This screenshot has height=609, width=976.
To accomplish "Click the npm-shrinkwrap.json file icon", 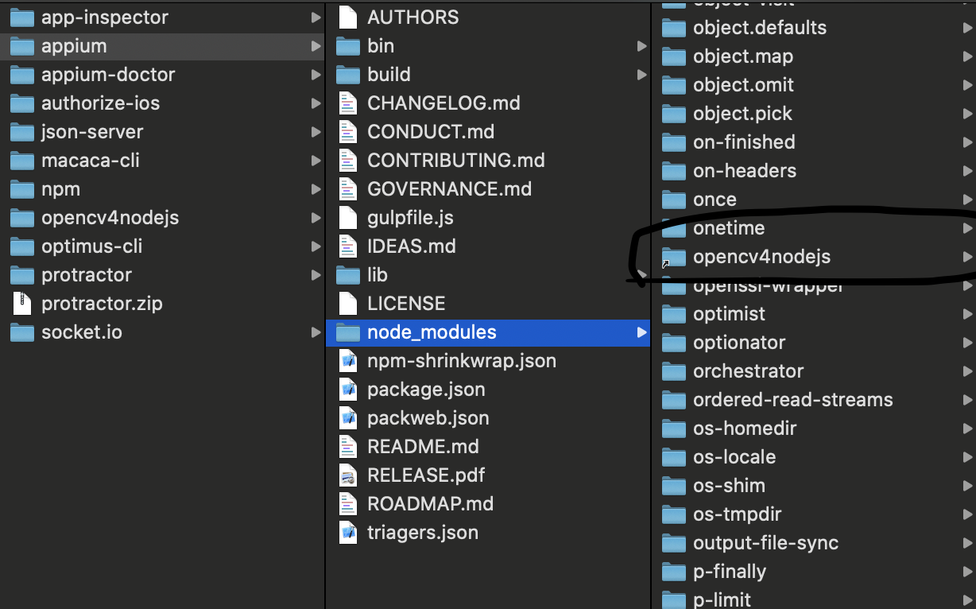I will tap(348, 361).
